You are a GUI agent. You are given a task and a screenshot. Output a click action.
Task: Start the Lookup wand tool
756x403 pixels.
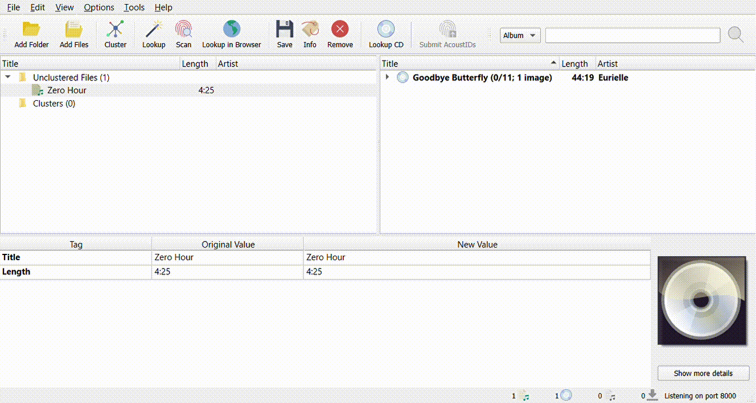click(x=154, y=34)
